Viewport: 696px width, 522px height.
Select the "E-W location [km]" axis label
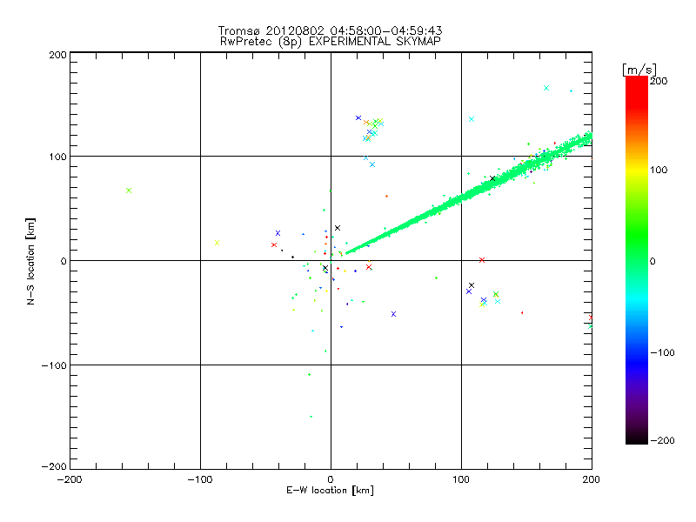(x=330, y=490)
